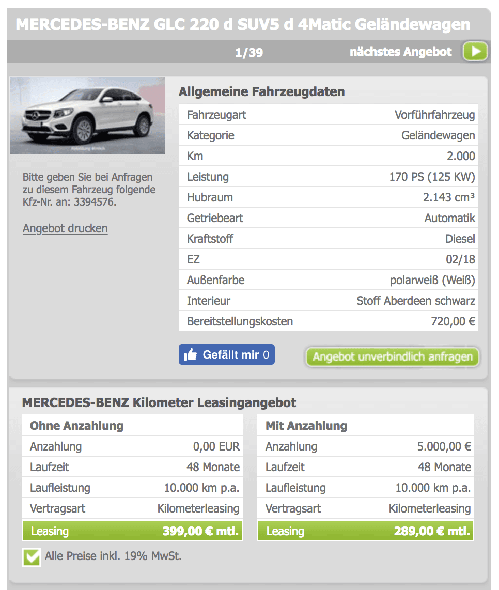Select the 289,00 € mtl. leasing bar
The image size is (499, 590).
click(x=366, y=531)
